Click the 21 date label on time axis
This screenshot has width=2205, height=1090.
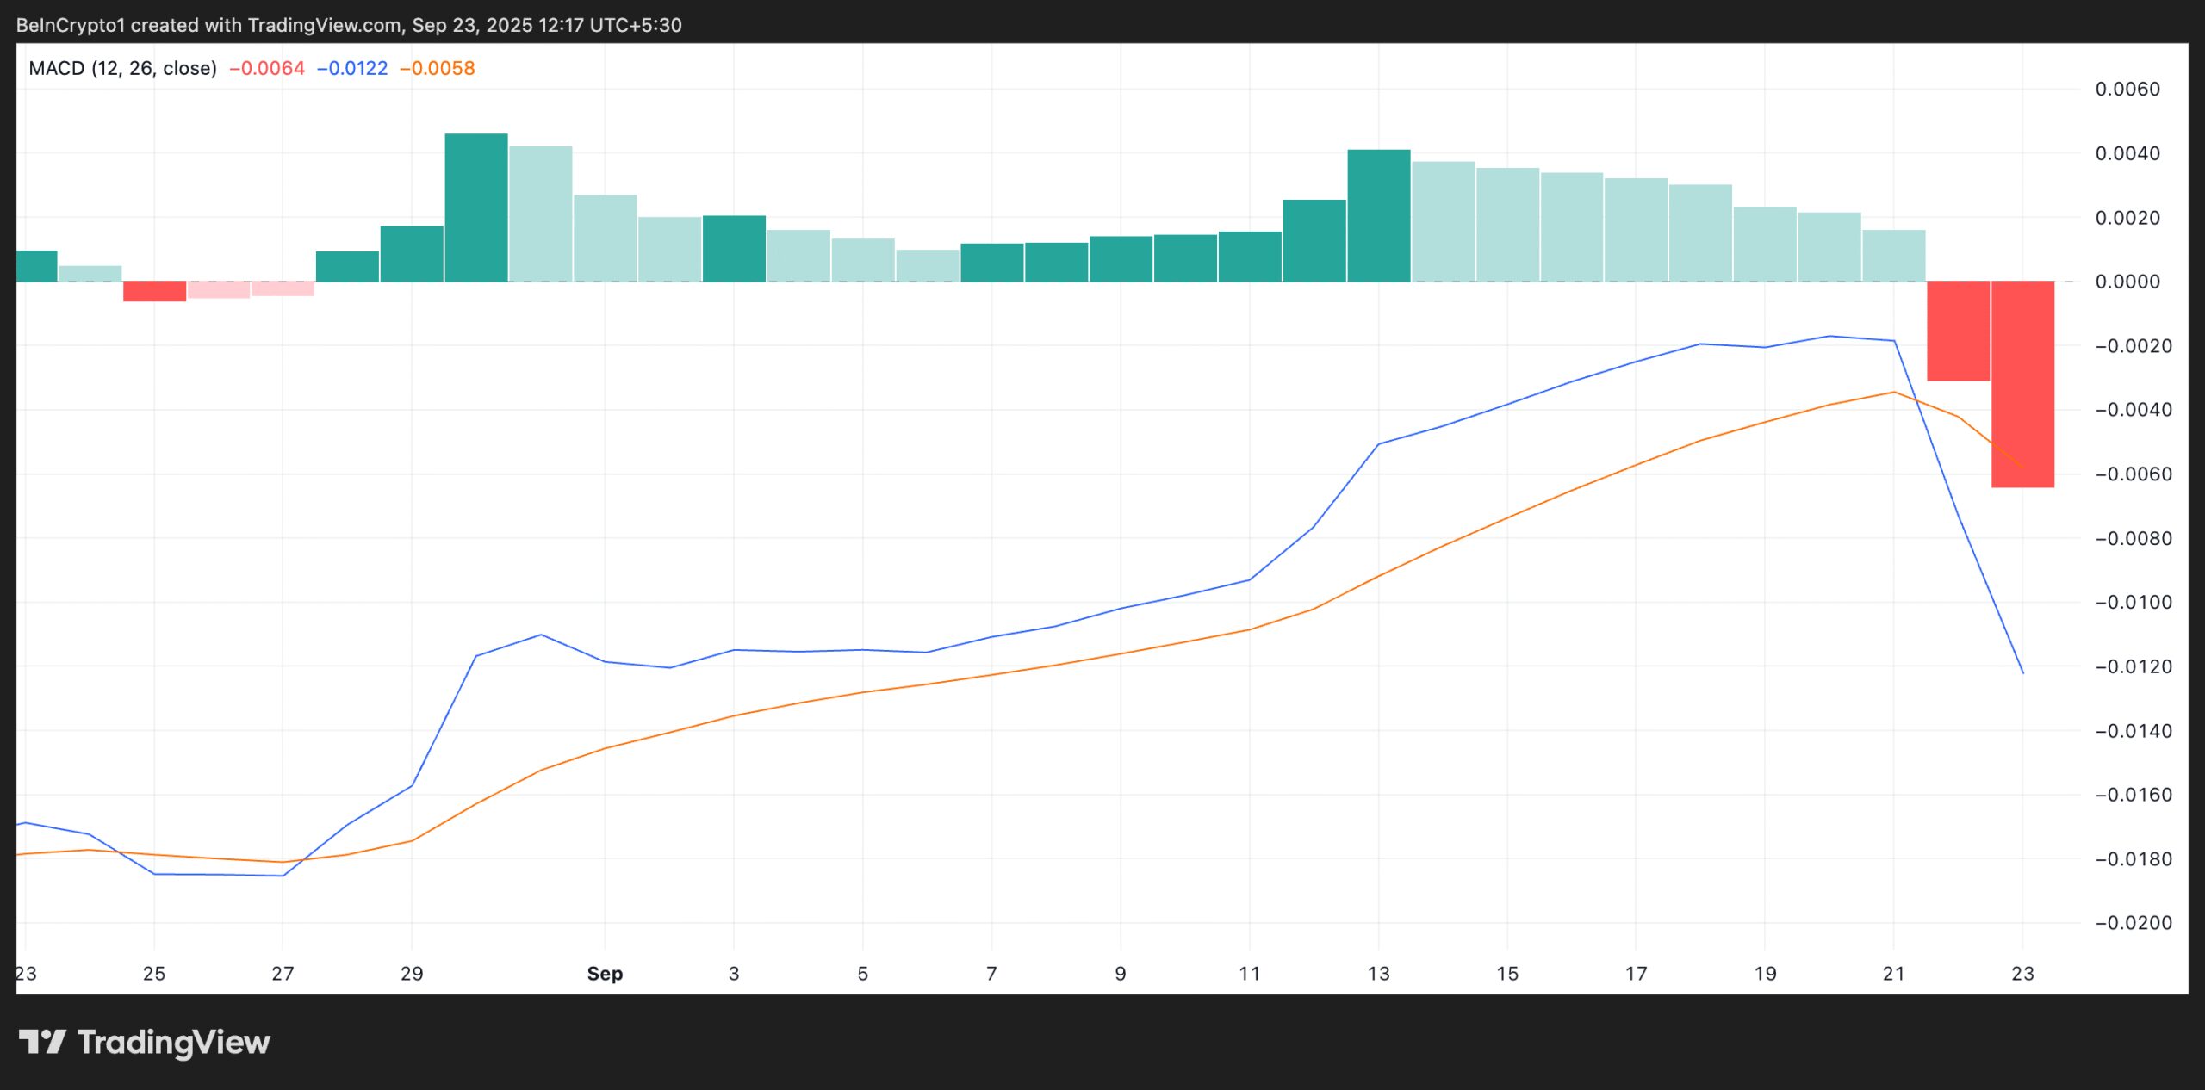1893,974
